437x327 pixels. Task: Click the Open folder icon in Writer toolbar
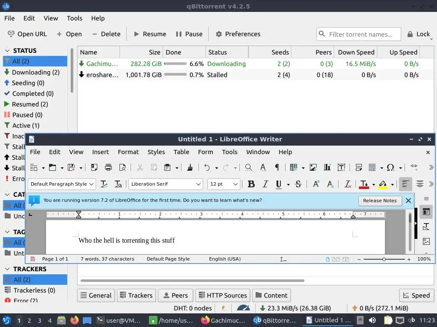[52, 167]
